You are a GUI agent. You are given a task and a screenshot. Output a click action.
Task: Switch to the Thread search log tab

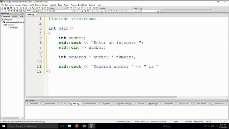click(219, 104)
